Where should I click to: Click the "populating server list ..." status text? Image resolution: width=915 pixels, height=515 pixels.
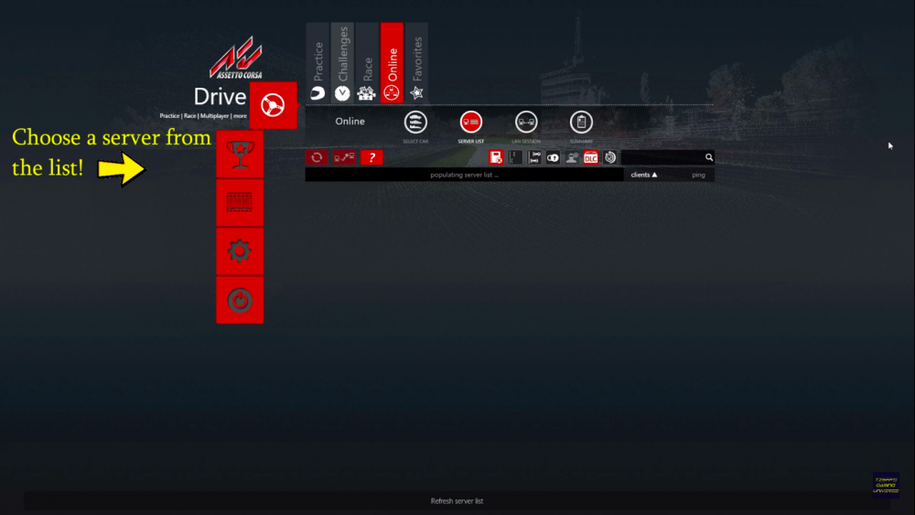pyautogui.click(x=465, y=175)
